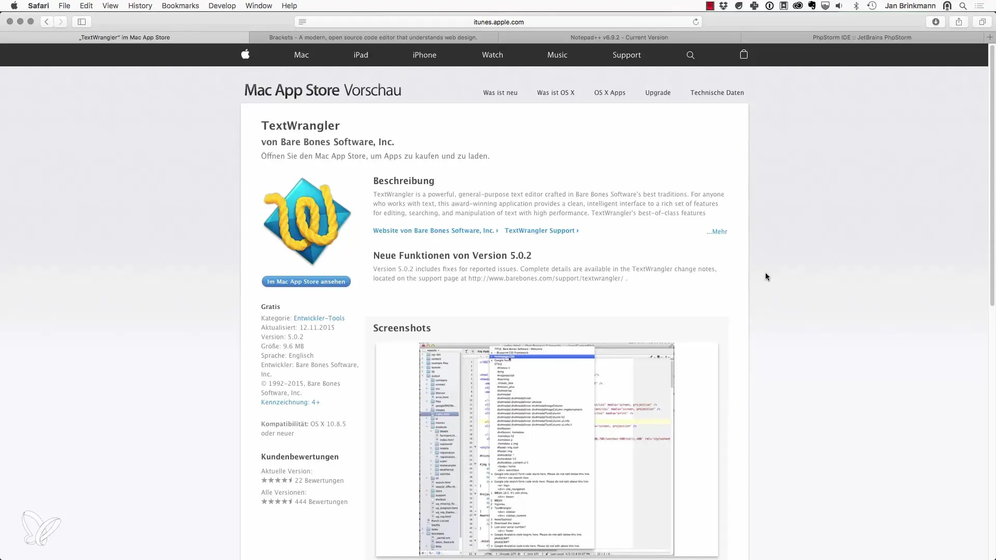Screen dimensions: 996x560
Task: Open the History menu
Action: pyautogui.click(x=140, y=6)
